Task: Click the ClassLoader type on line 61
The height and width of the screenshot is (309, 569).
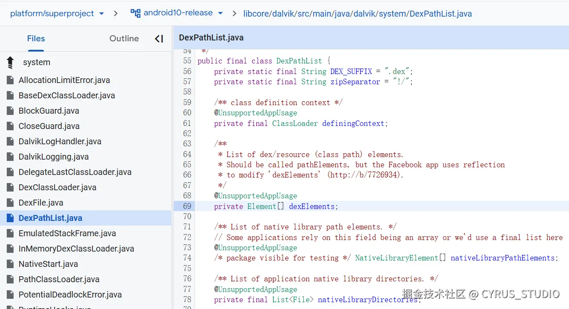Action: pos(295,123)
